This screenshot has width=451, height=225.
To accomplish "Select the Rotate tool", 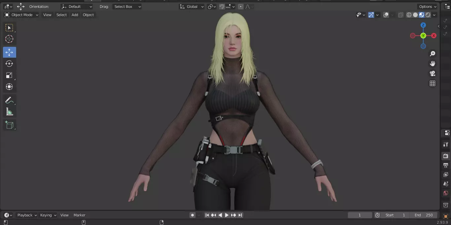I will pos(9,64).
